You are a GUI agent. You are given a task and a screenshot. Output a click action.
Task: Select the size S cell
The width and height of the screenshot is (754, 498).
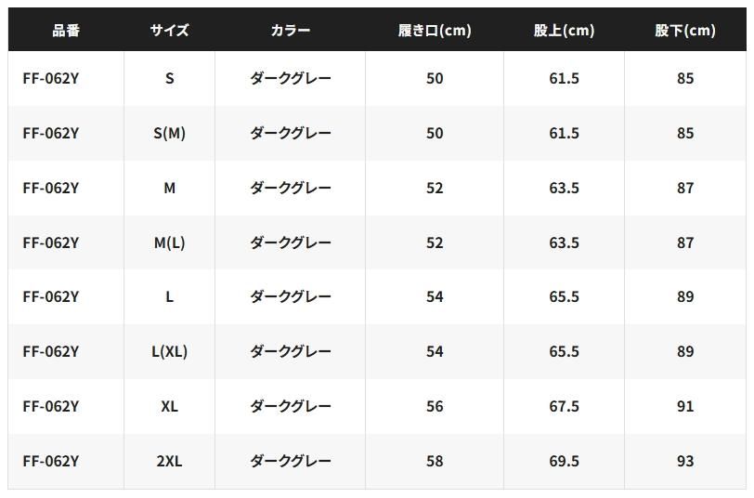[x=169, y=79]
